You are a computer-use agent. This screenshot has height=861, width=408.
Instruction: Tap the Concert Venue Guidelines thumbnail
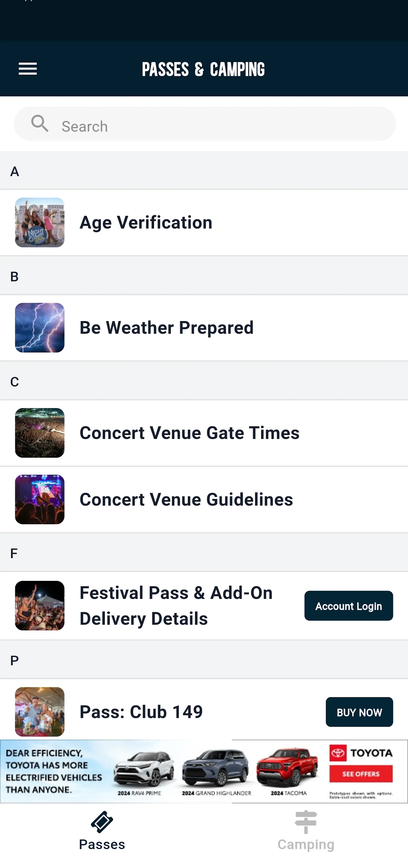click(x=40, y=499)
